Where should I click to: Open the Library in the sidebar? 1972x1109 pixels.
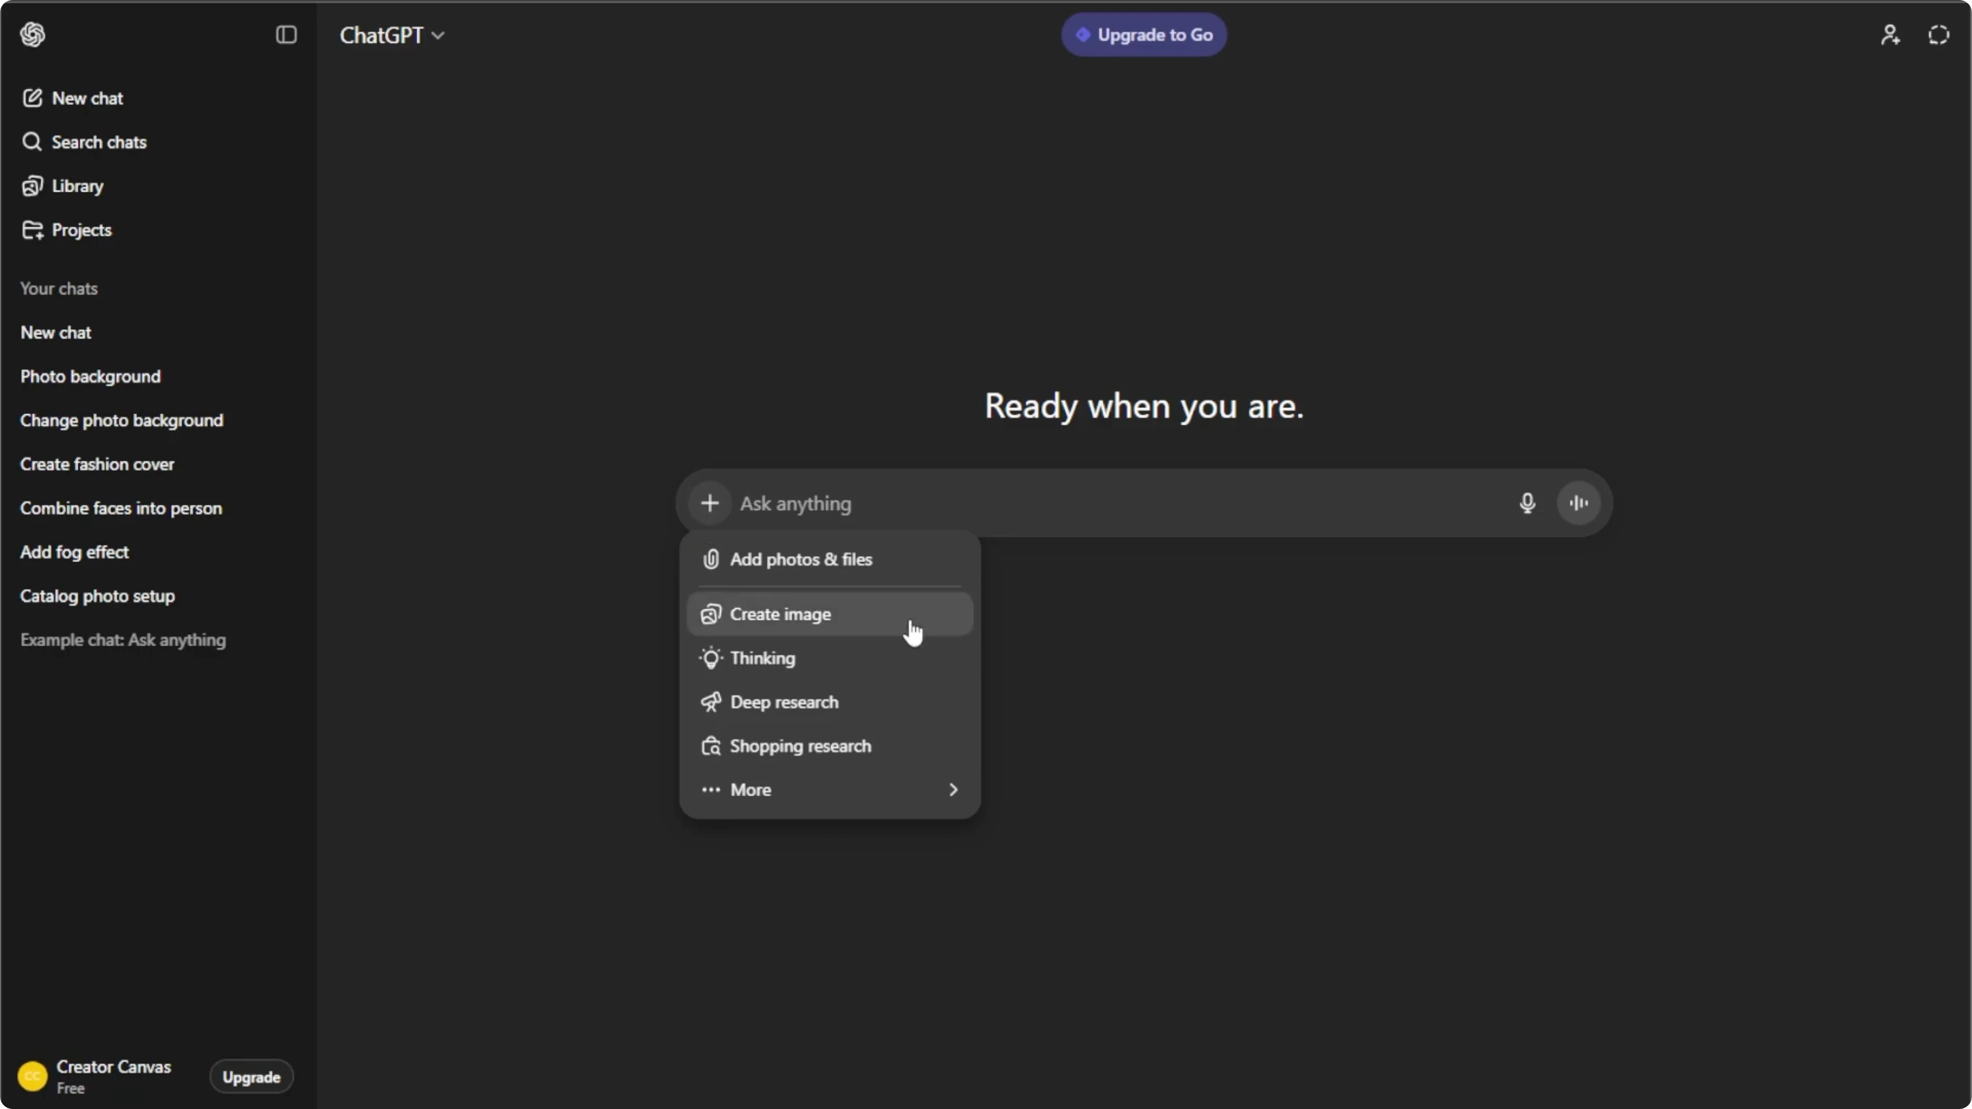point(63,186)
